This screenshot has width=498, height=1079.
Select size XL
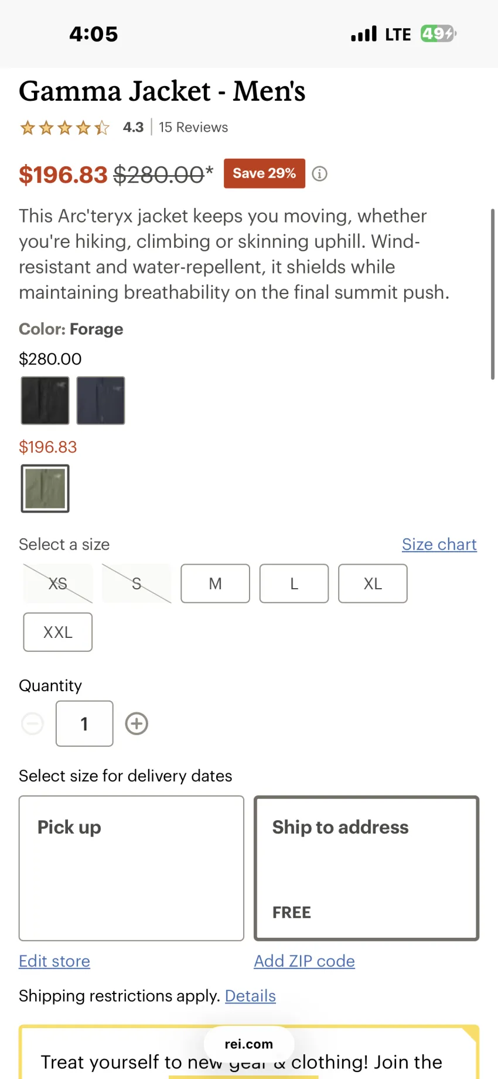373,583
